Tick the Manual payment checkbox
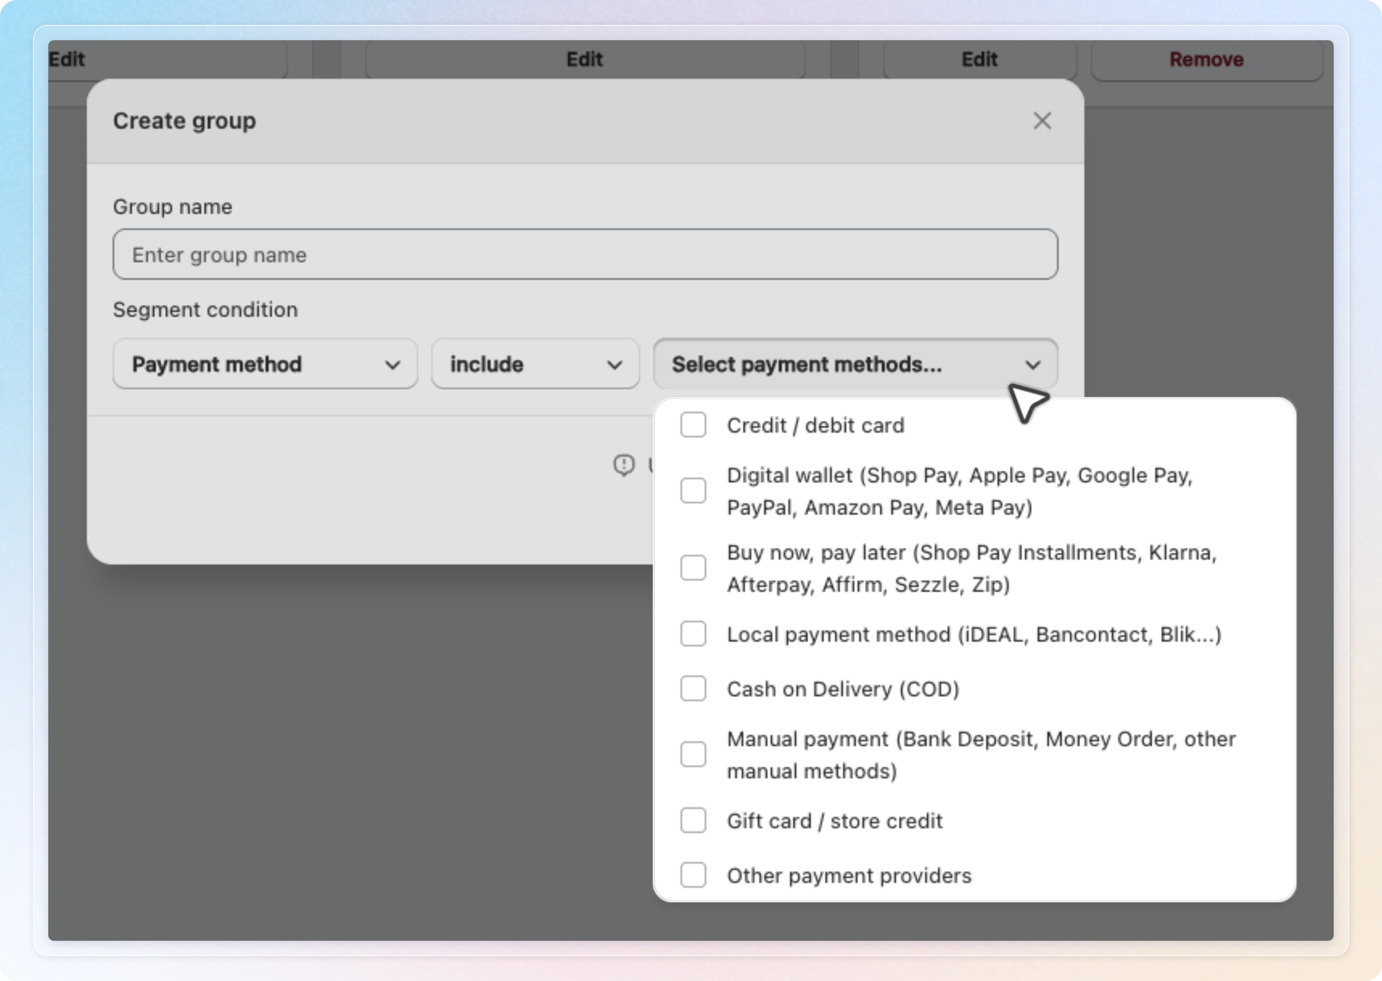 (693, 755)
